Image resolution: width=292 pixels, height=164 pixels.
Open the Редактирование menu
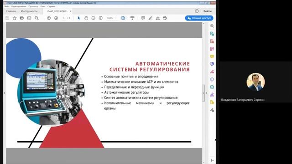point(19,6)
